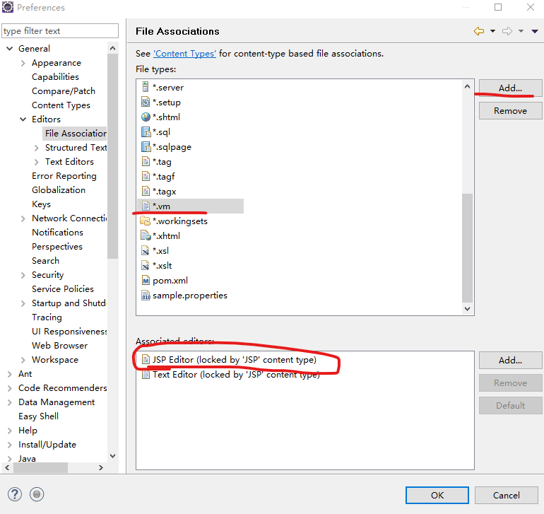Collapse the General tree node
This screenshot has width=544, height=514.
pyautogui.click(x=10, y=49)
